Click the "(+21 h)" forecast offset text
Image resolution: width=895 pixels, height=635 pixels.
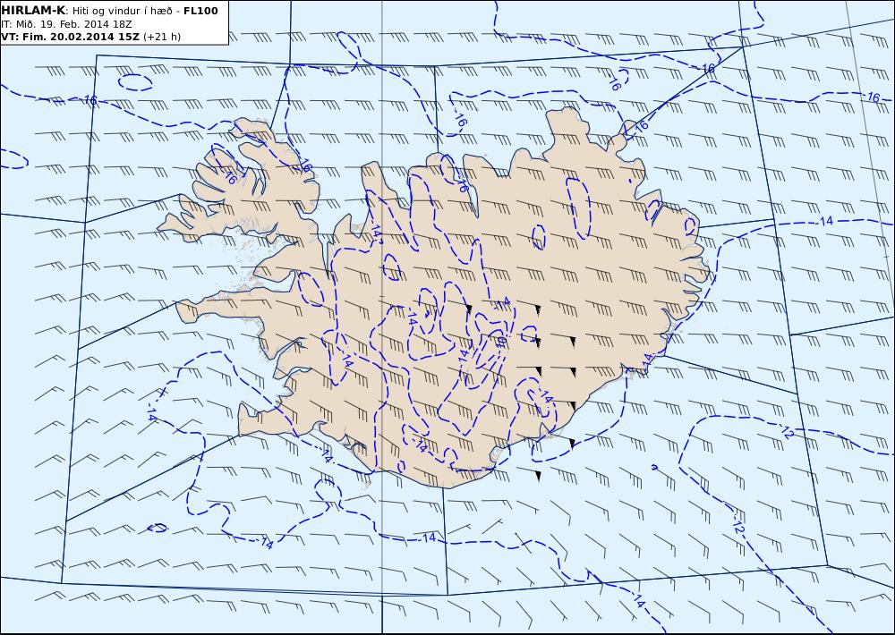(x=161, y=37)
